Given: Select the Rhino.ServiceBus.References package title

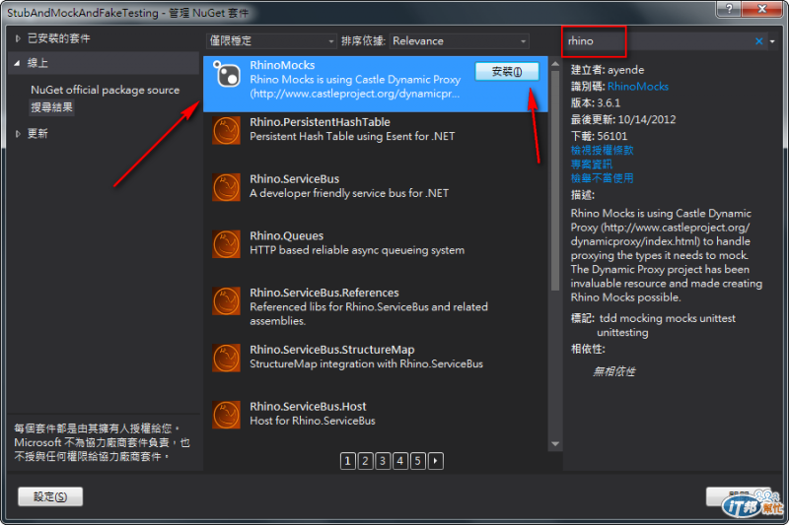Looking at the screenshot, I should tap(324, 293).
